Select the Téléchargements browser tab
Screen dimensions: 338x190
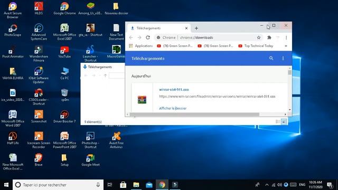point(158,28)
